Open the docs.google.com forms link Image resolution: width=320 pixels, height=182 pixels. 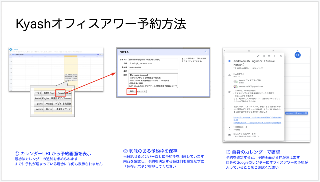coord(257,120)
